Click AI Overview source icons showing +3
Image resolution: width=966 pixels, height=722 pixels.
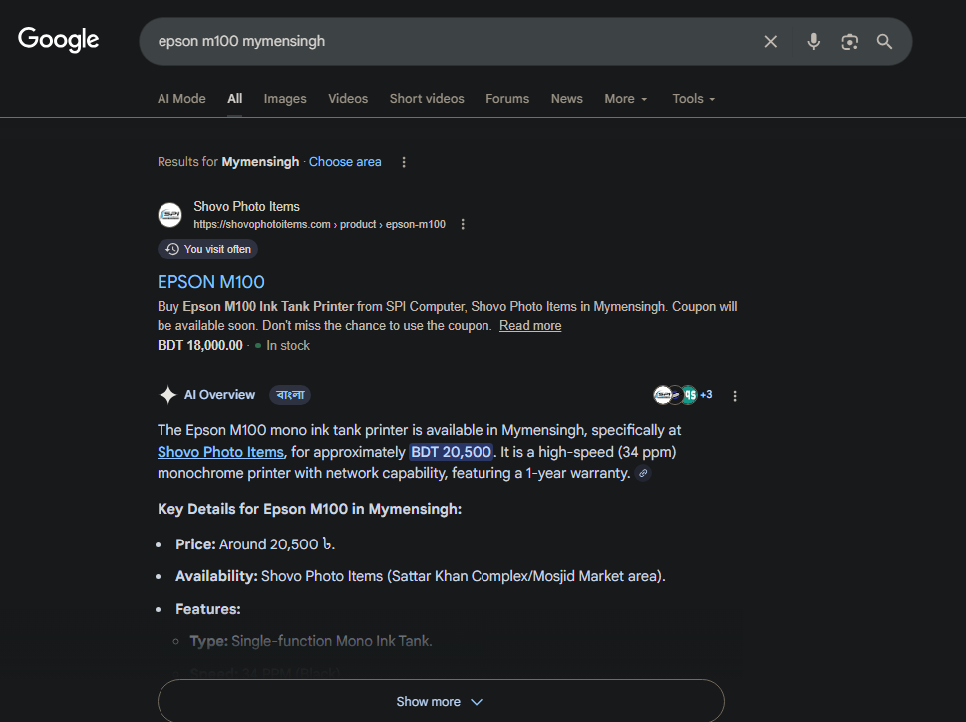pos(683,395)
